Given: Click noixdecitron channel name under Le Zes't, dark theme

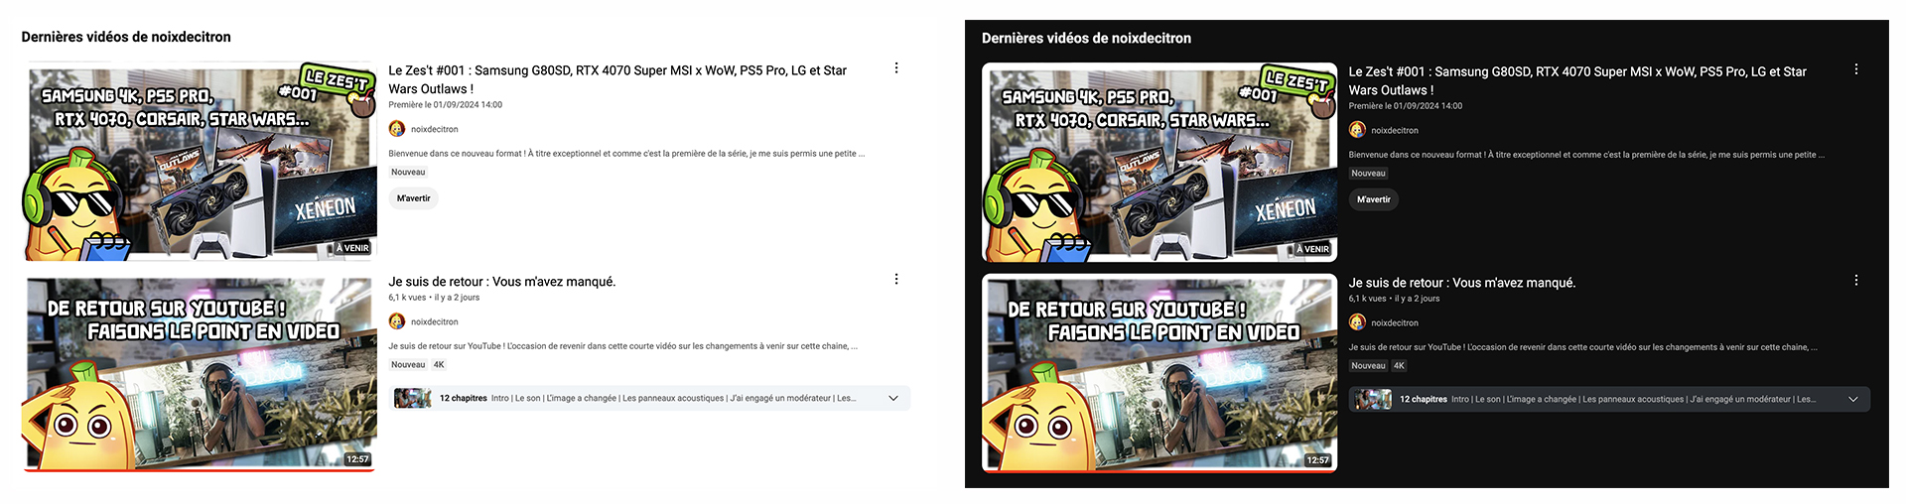Looking at the screenshot, I should (x=1395, y=130).
